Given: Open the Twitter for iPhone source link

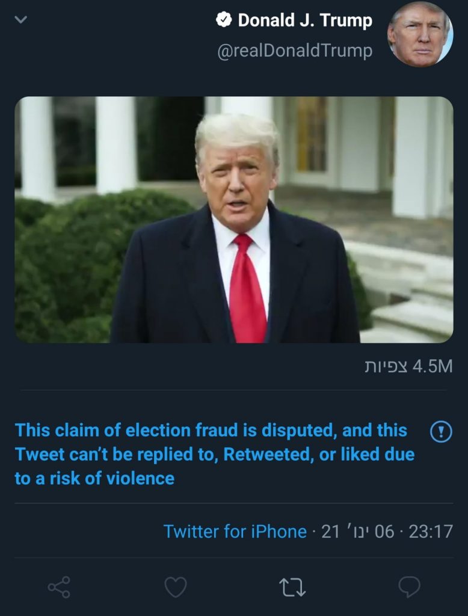Looking at the screenshot, I should [235, 532].
